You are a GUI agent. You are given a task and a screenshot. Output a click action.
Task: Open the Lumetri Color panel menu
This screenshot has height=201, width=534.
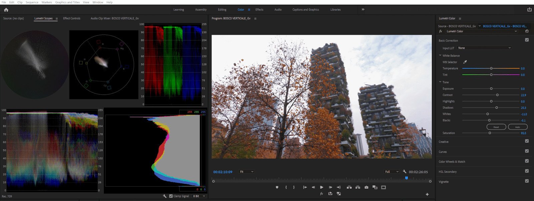[x=460, y=19]
